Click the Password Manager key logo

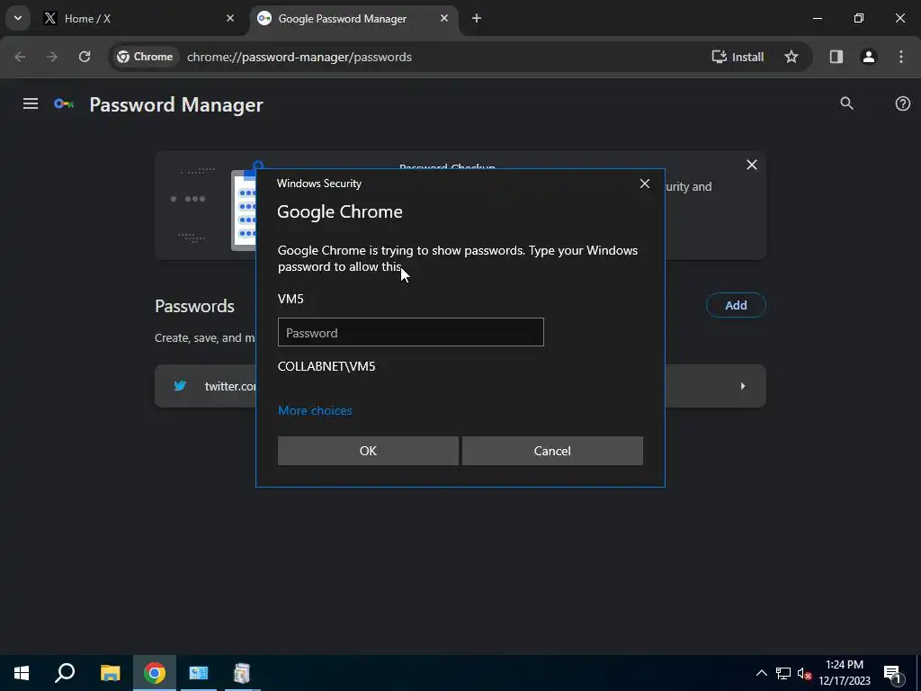click(64, 104)
